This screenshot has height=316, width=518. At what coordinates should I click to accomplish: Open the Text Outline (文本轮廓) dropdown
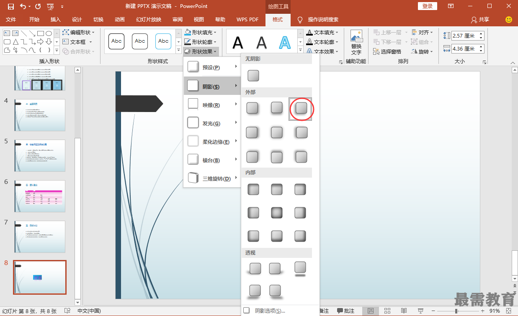[323, 42]
